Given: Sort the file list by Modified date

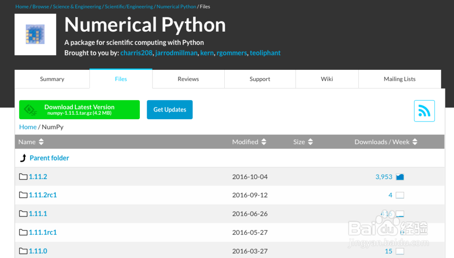Looking at the screenshot, I should coord(249,142).
